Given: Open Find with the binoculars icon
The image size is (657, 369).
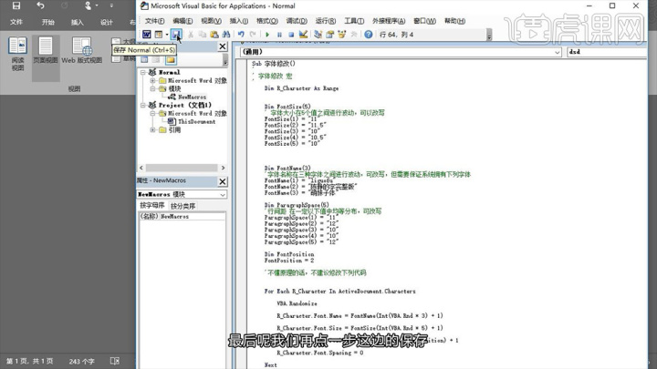Looking at the screenshot, I should (226, 35).
